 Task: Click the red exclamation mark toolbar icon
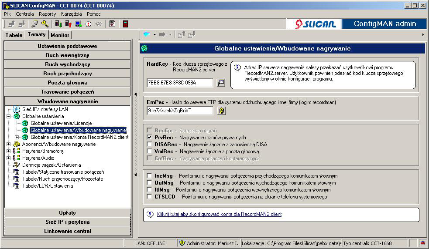88,24
